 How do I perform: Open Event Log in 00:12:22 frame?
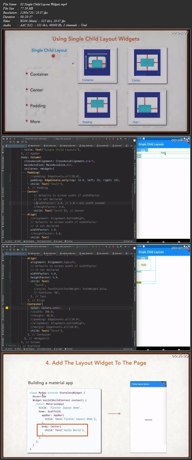click(x=128, y=349)
